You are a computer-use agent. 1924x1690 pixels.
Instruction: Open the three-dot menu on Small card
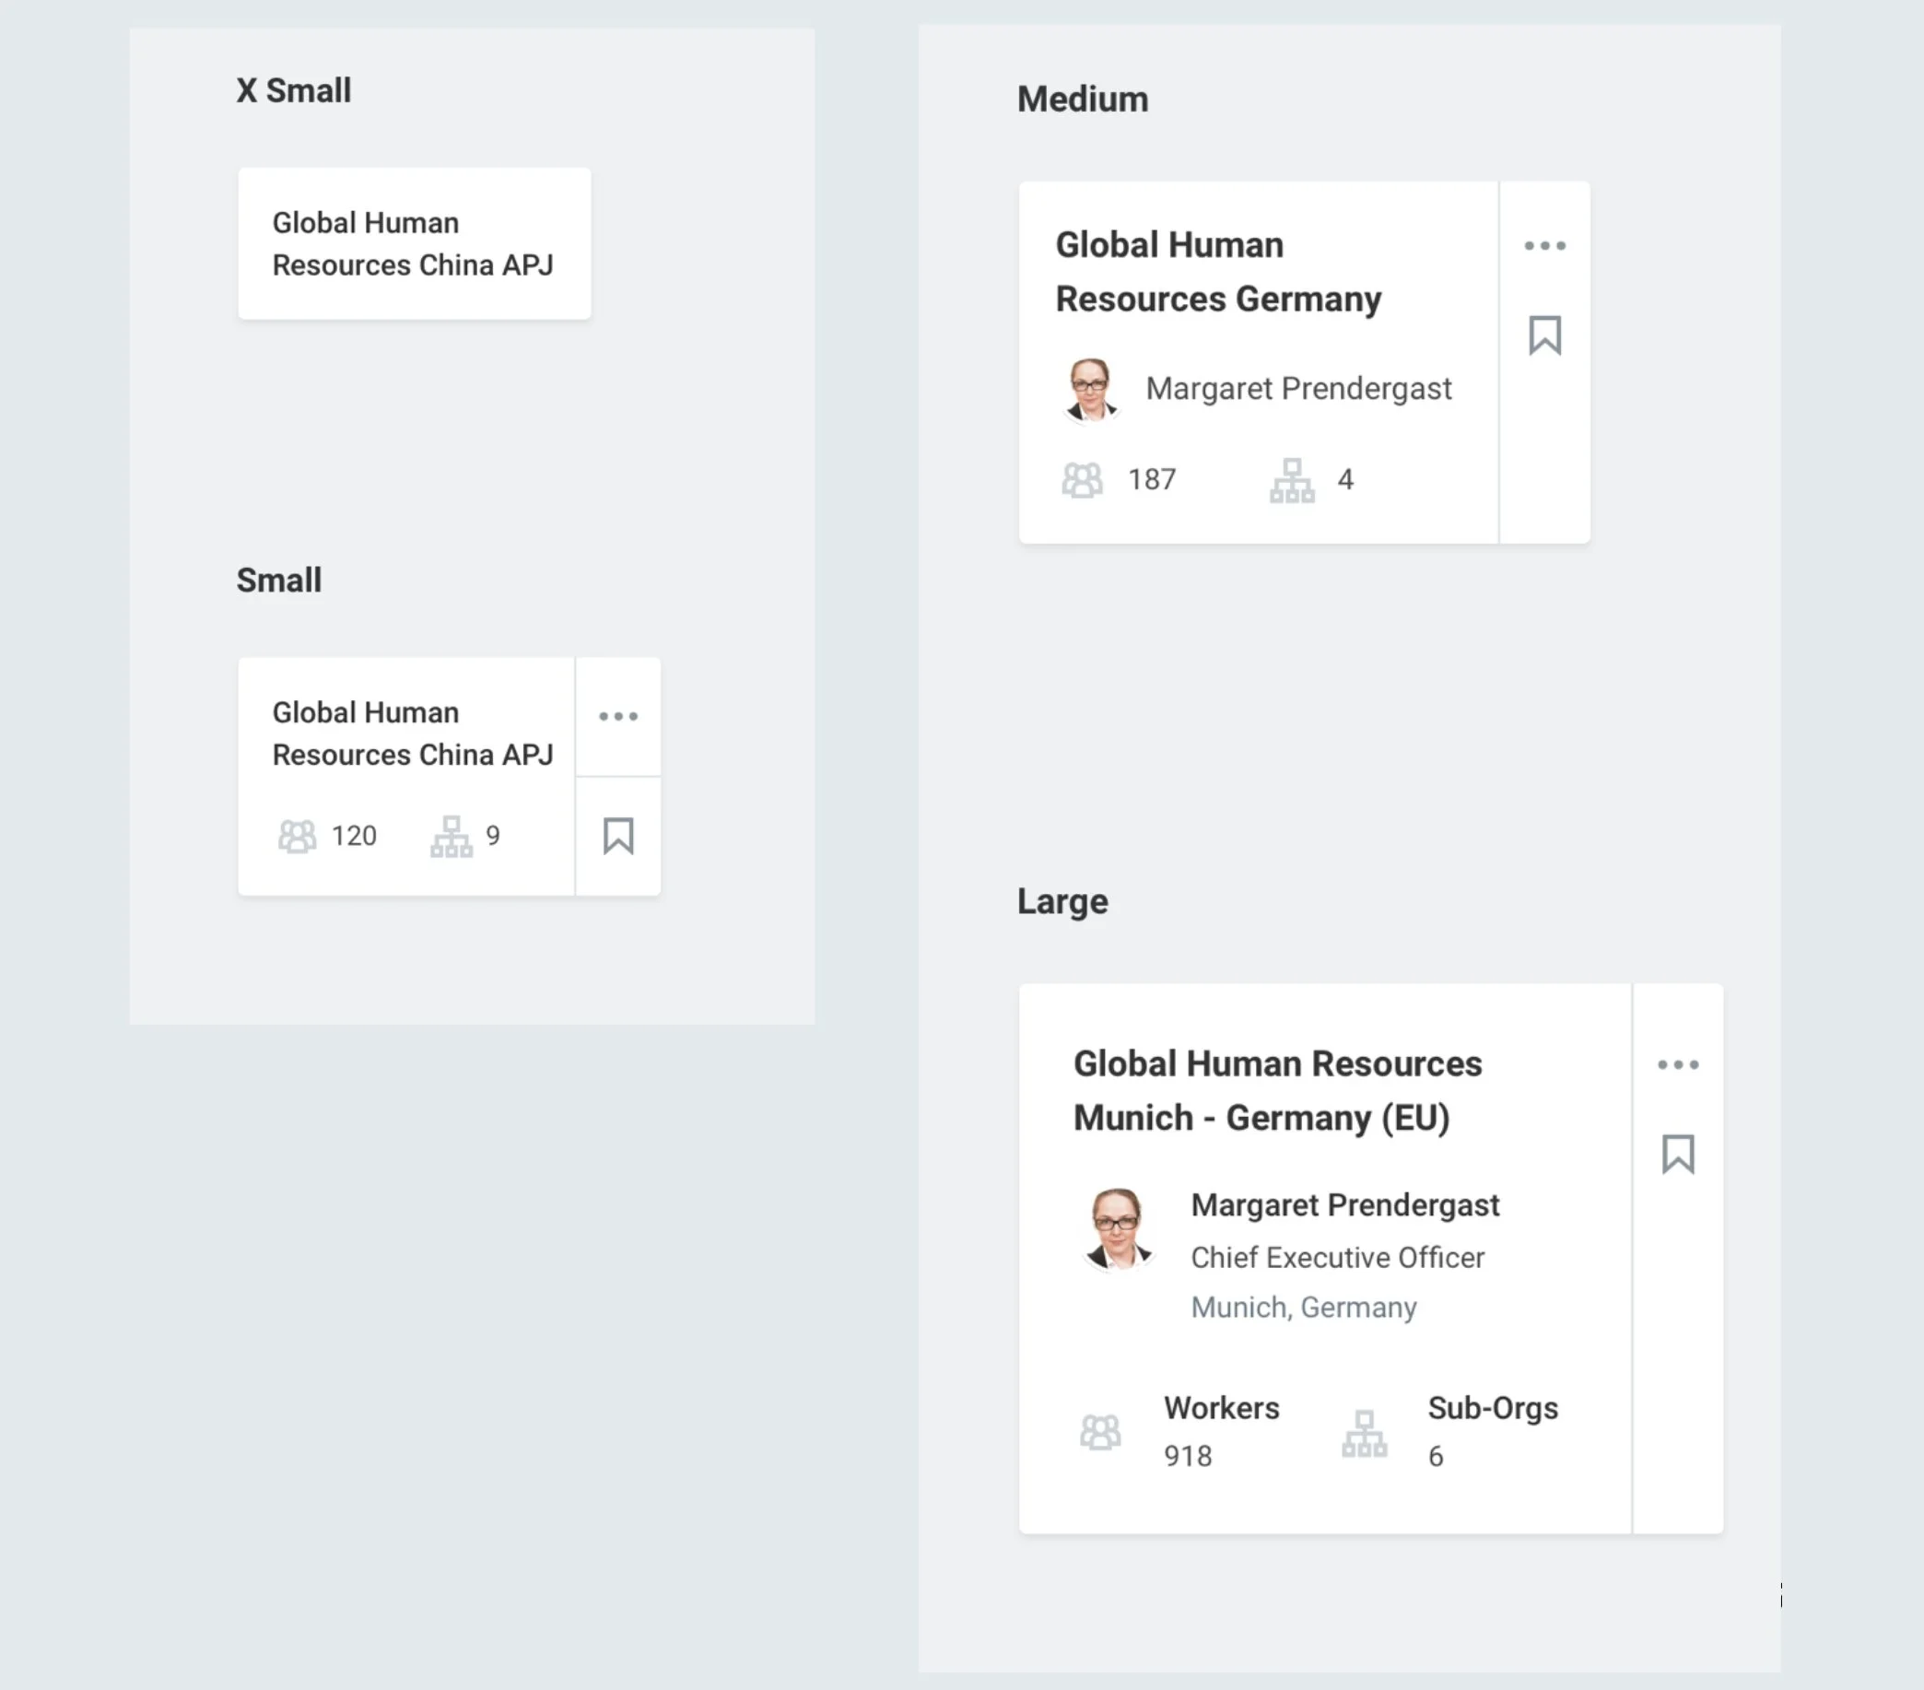coord(618,717)
